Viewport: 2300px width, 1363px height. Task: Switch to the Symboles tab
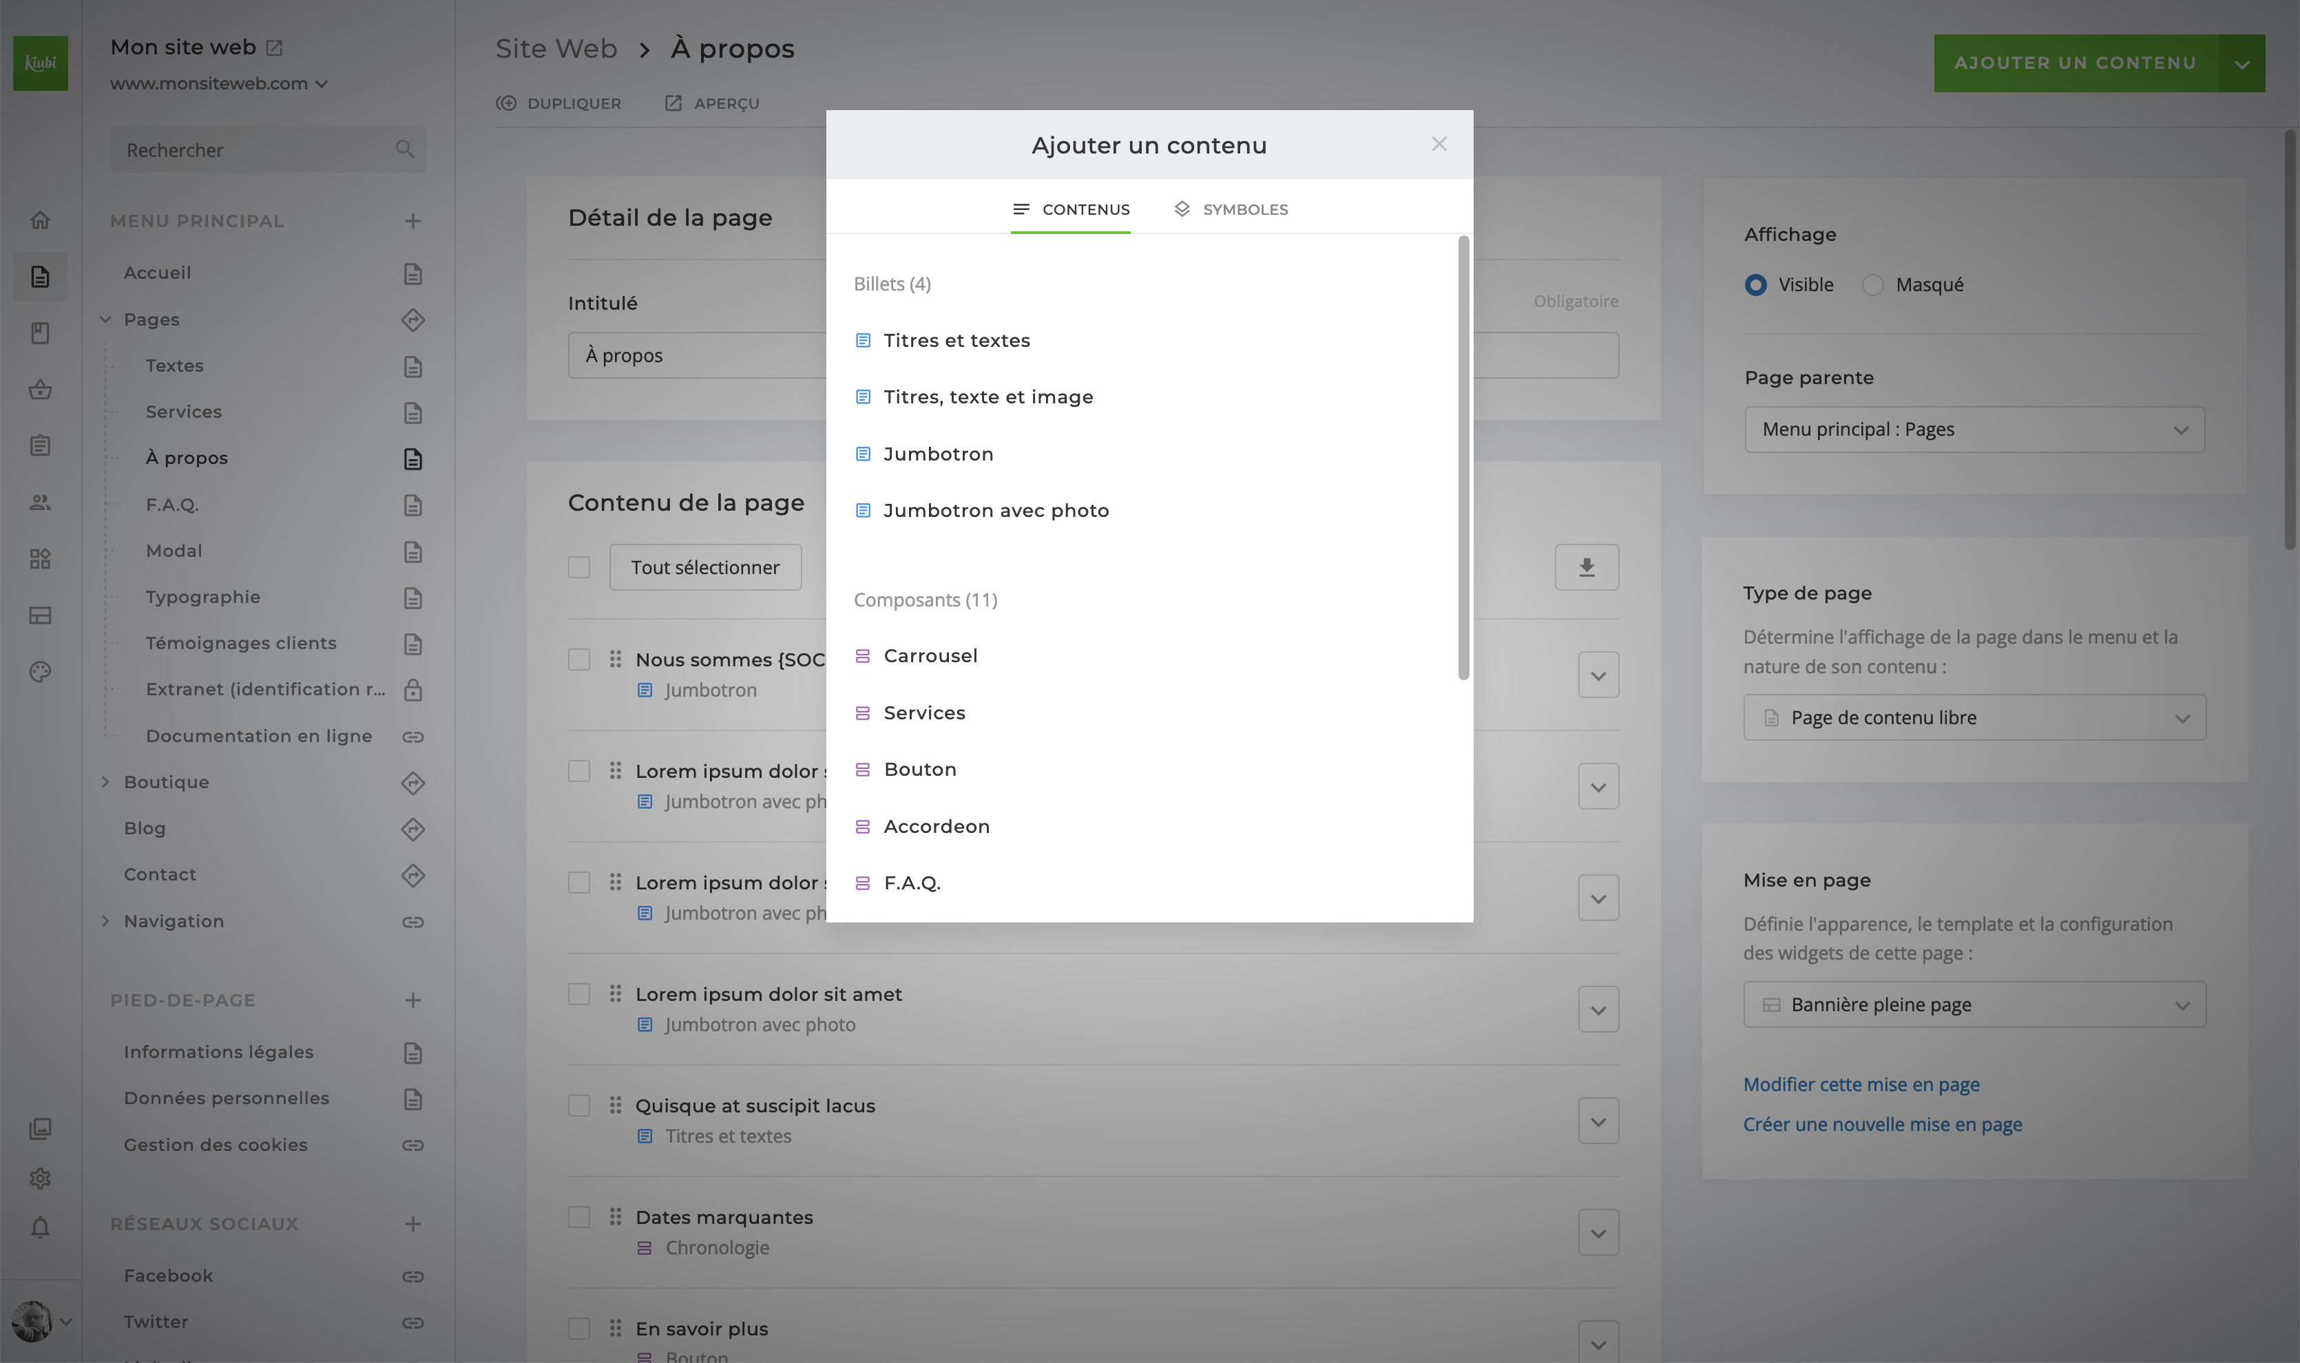[x=1231, y=209]
